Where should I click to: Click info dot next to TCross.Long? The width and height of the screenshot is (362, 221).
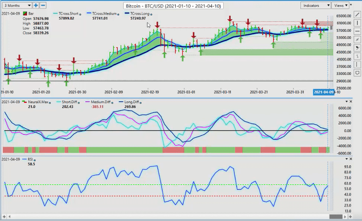pos(151,14)
